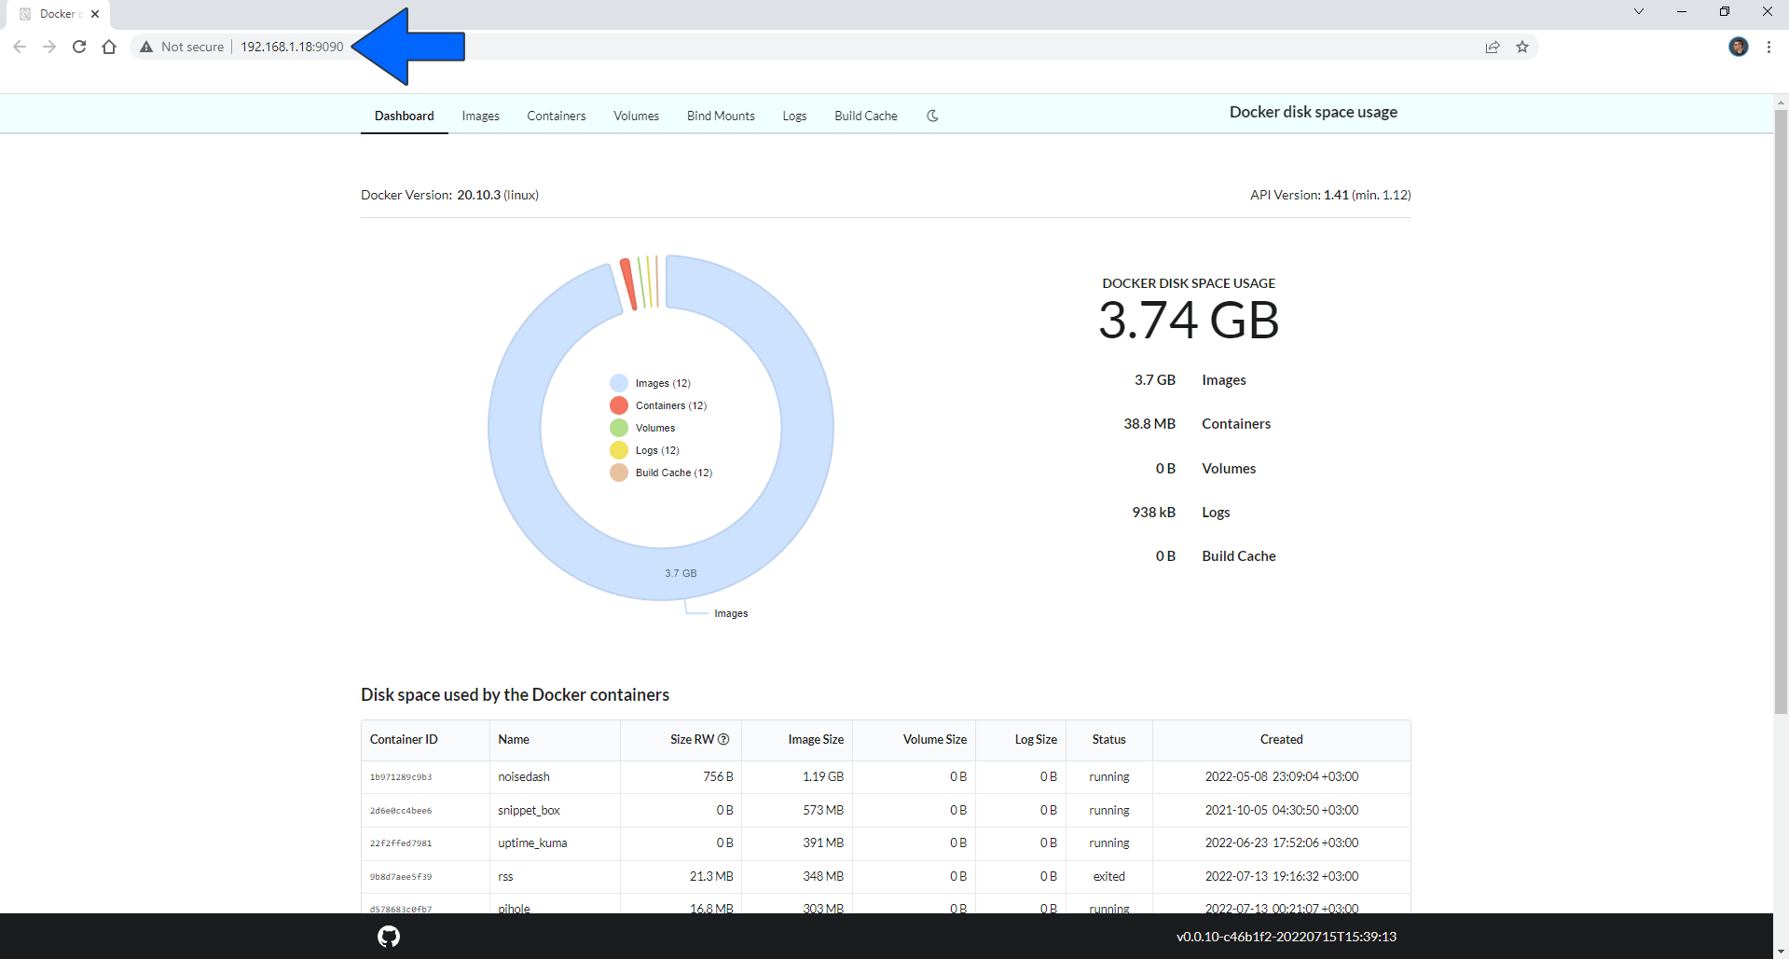Image resolution: width=1789 pixels, height=959 pixels.
Task: Click the address bar URL 192.168.1.18:9090
Action: [292, 47]
